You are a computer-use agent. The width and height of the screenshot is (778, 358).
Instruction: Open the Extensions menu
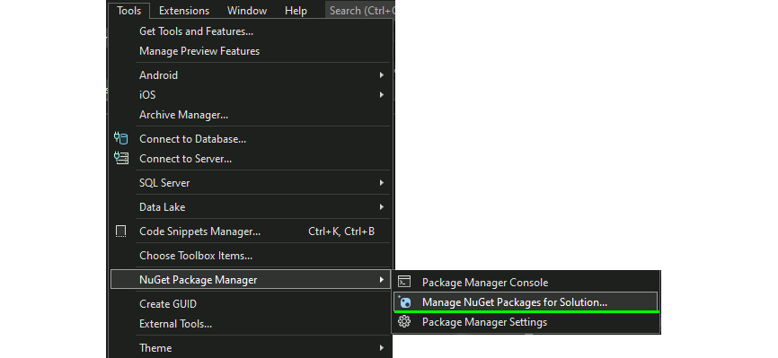pos(184,11)
